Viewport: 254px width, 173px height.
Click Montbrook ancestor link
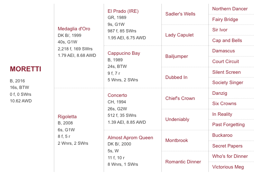click(177, 140)
